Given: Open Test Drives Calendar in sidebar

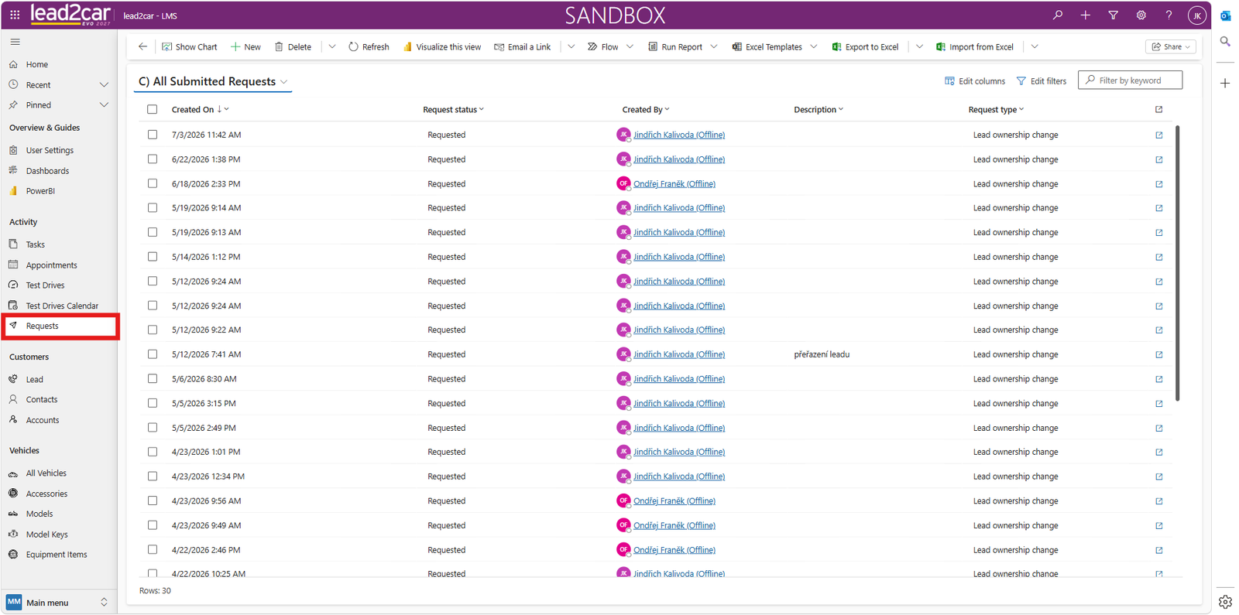Looking at the screenshot, I should click(x=60, y=306).
